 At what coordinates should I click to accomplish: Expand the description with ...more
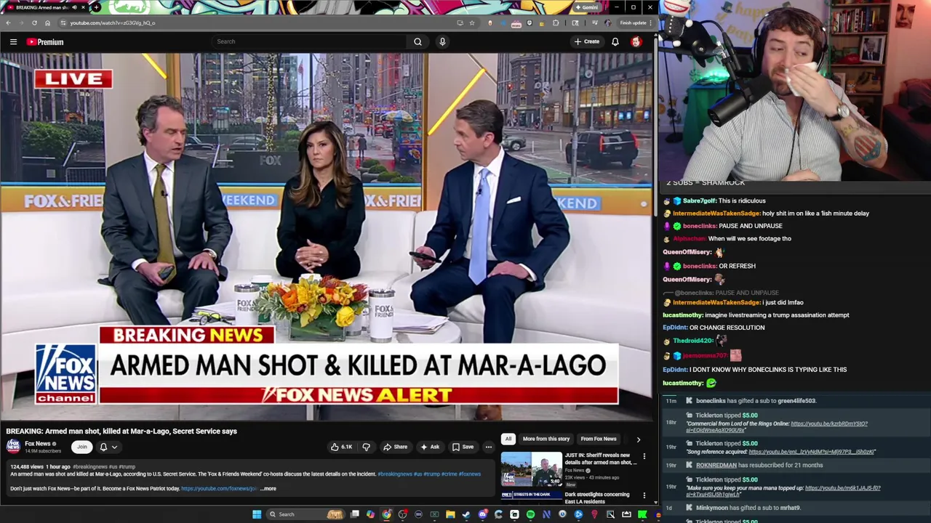[268, 488]
